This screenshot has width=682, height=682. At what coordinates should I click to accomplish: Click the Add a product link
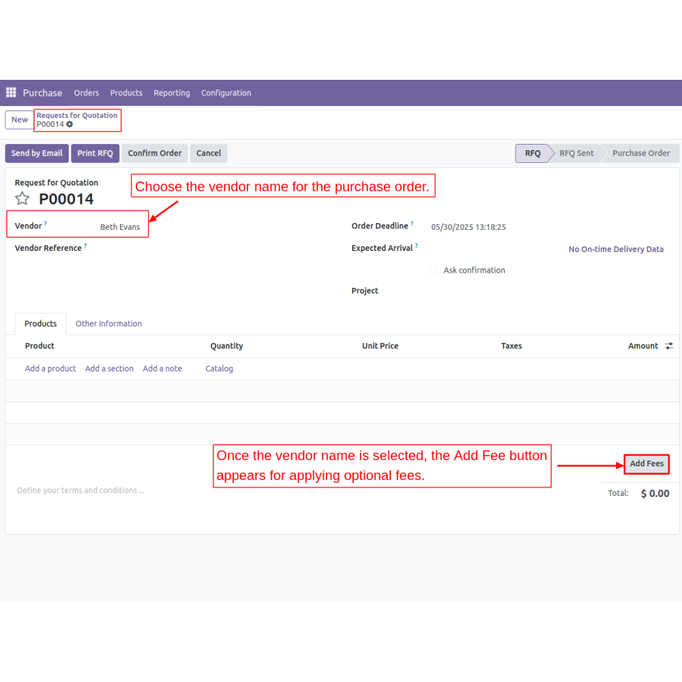click(50, 368)
